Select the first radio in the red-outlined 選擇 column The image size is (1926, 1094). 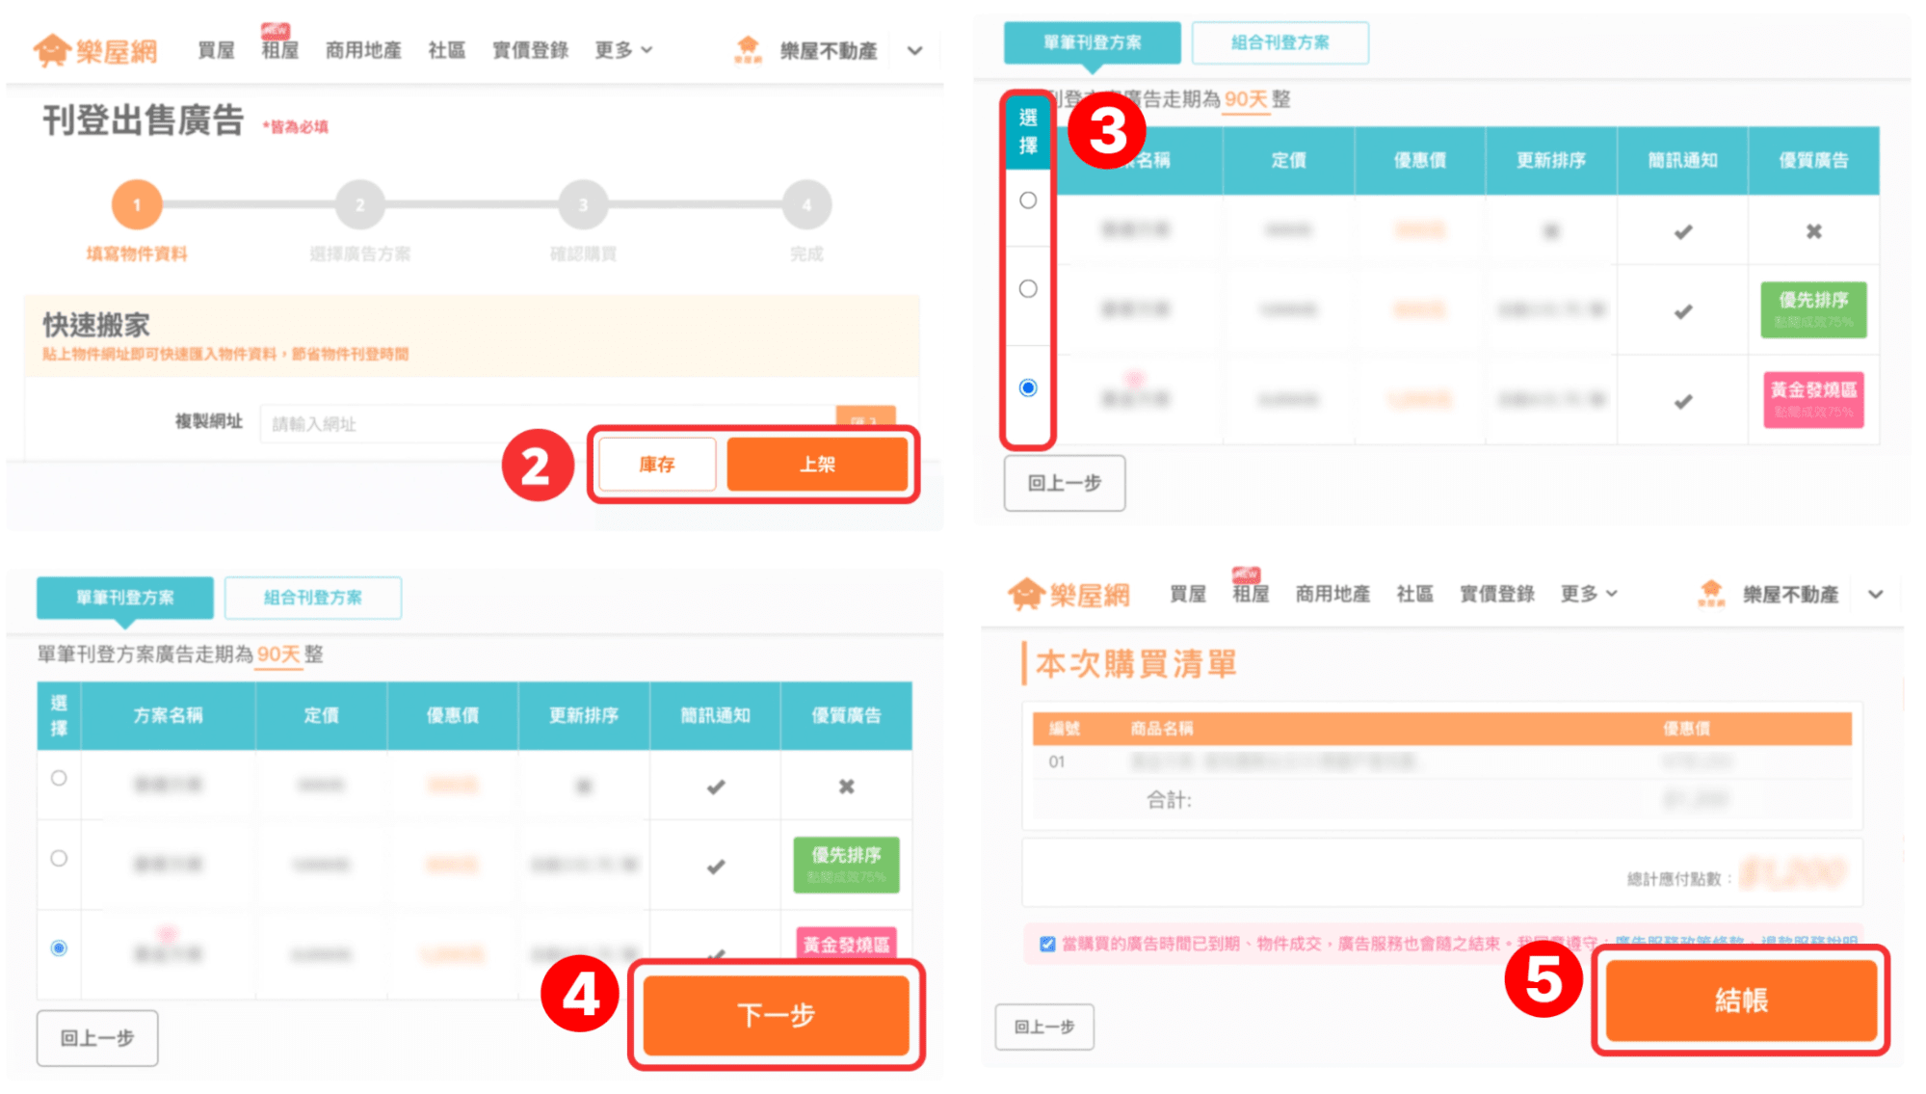click(x=1028, y=200)
